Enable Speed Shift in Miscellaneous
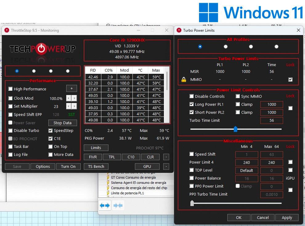305x226 pixels. (x=192, y=154)
